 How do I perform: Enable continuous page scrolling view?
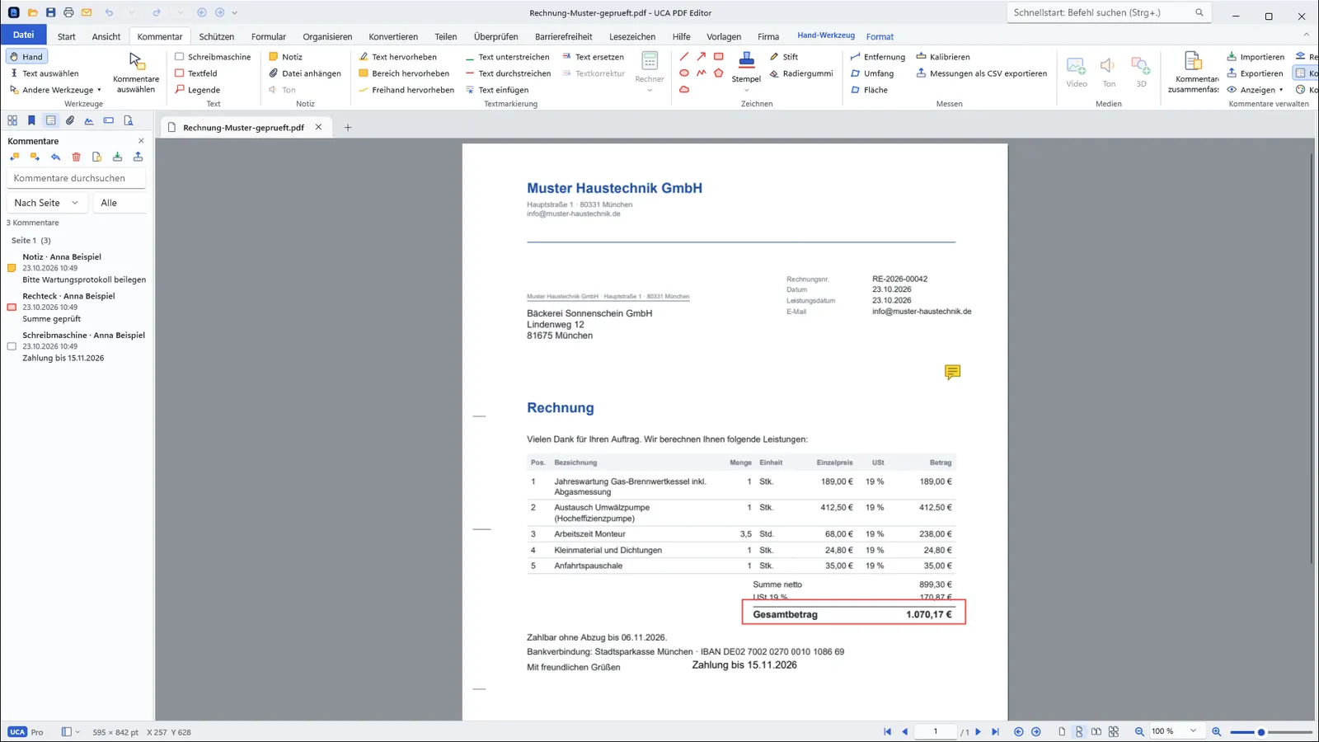(x=1079, y=731)
